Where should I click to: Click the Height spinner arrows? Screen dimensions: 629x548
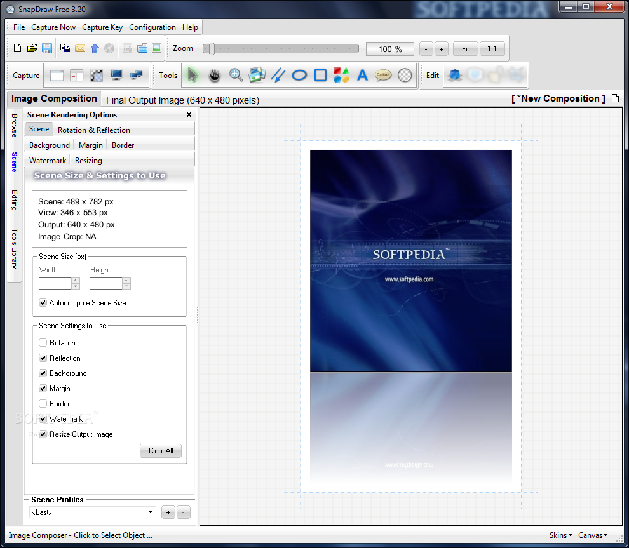127,283
